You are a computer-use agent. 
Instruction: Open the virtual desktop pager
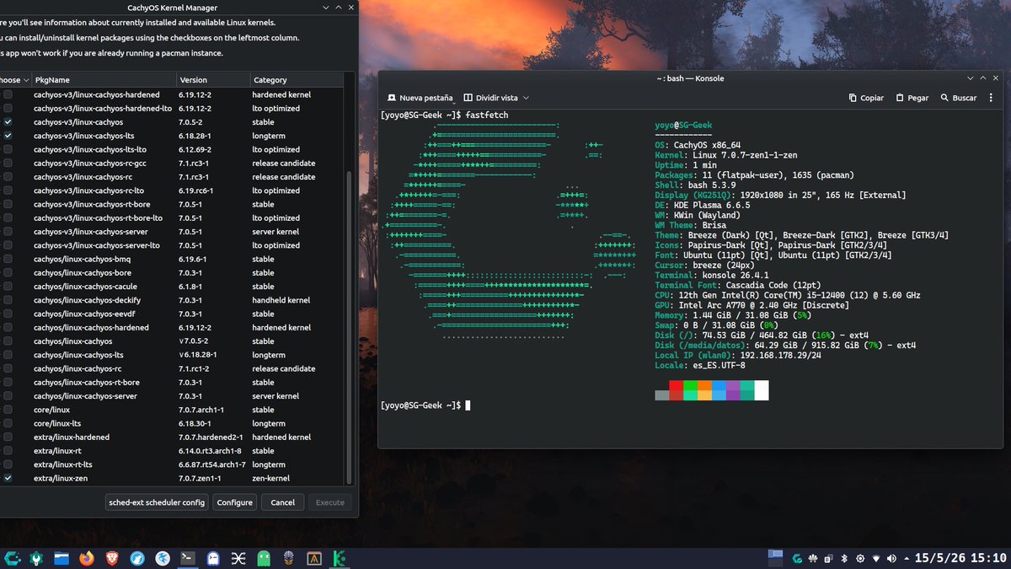[776, 558]
